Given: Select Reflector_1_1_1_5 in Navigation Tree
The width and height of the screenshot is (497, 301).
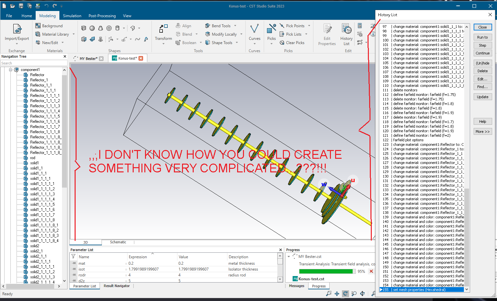Looking at the screenshot, I should coord(45,116).
